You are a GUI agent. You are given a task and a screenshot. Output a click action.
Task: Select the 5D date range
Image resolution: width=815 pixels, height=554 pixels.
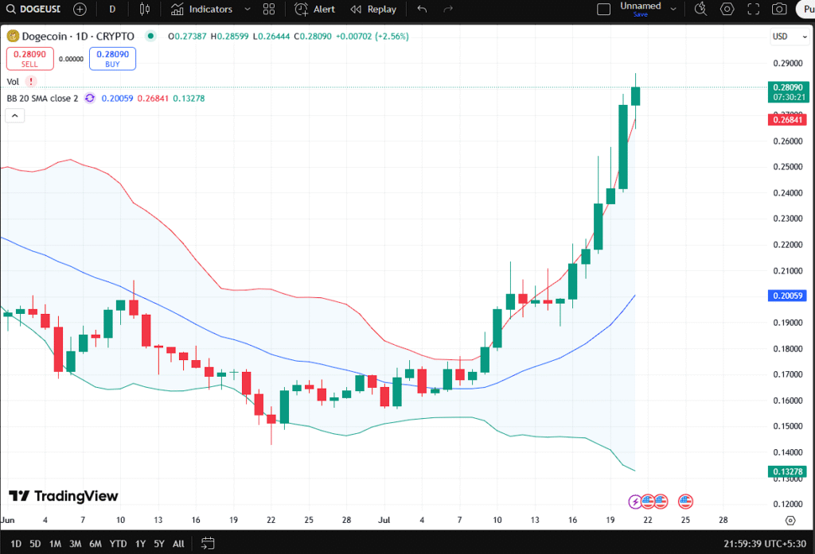35,544
